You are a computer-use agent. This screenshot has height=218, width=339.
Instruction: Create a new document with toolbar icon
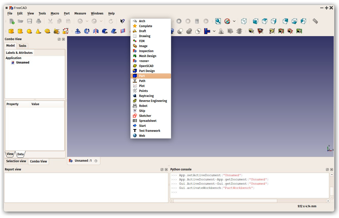click(x=12, y=21)
